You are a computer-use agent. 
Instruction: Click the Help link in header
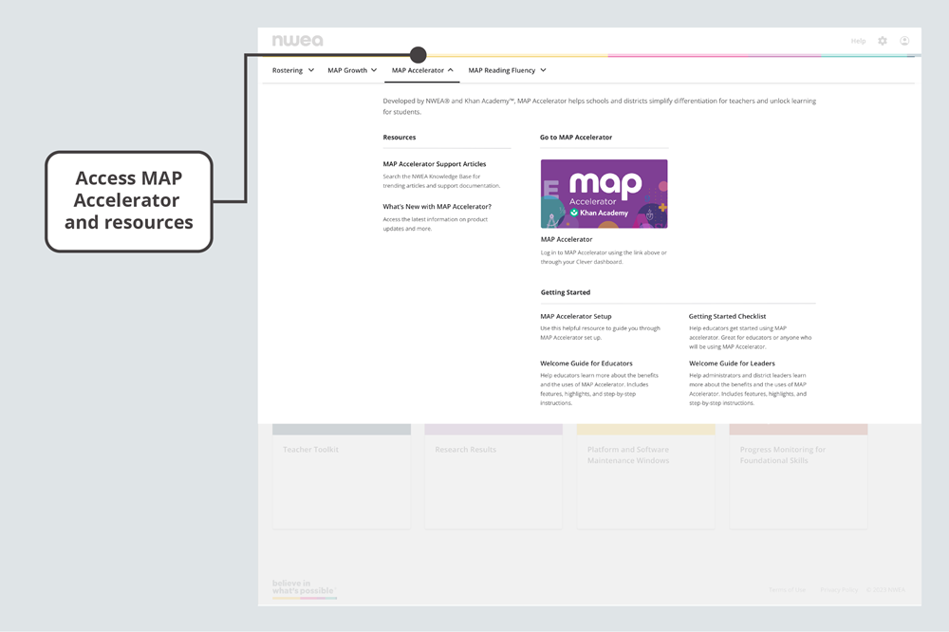pos(858,41)
